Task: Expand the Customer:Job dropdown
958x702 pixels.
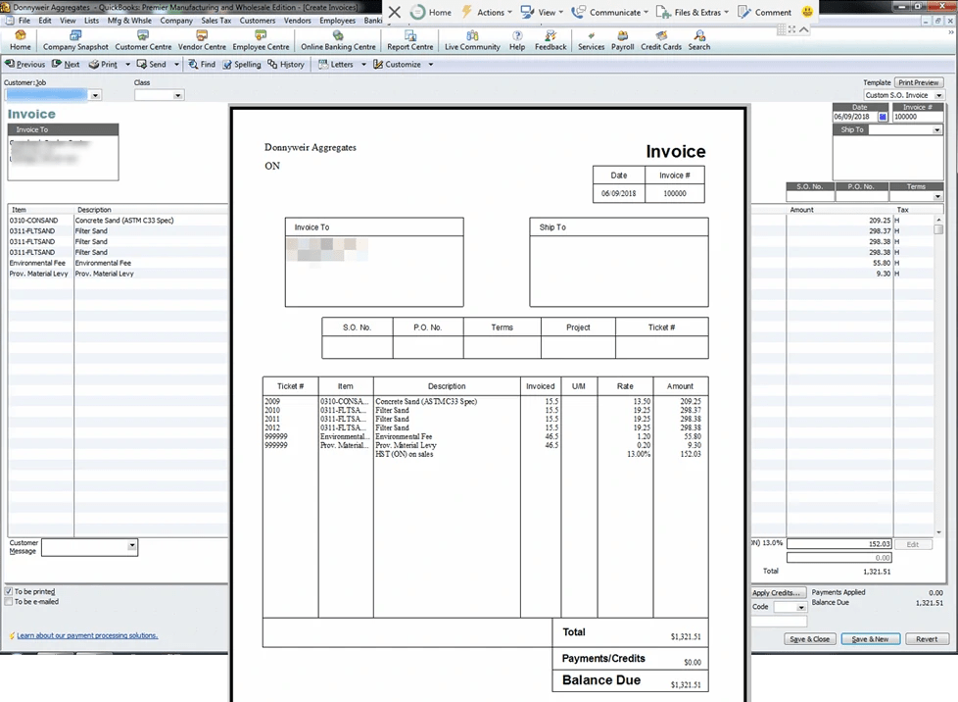Action: pos(95,95)
